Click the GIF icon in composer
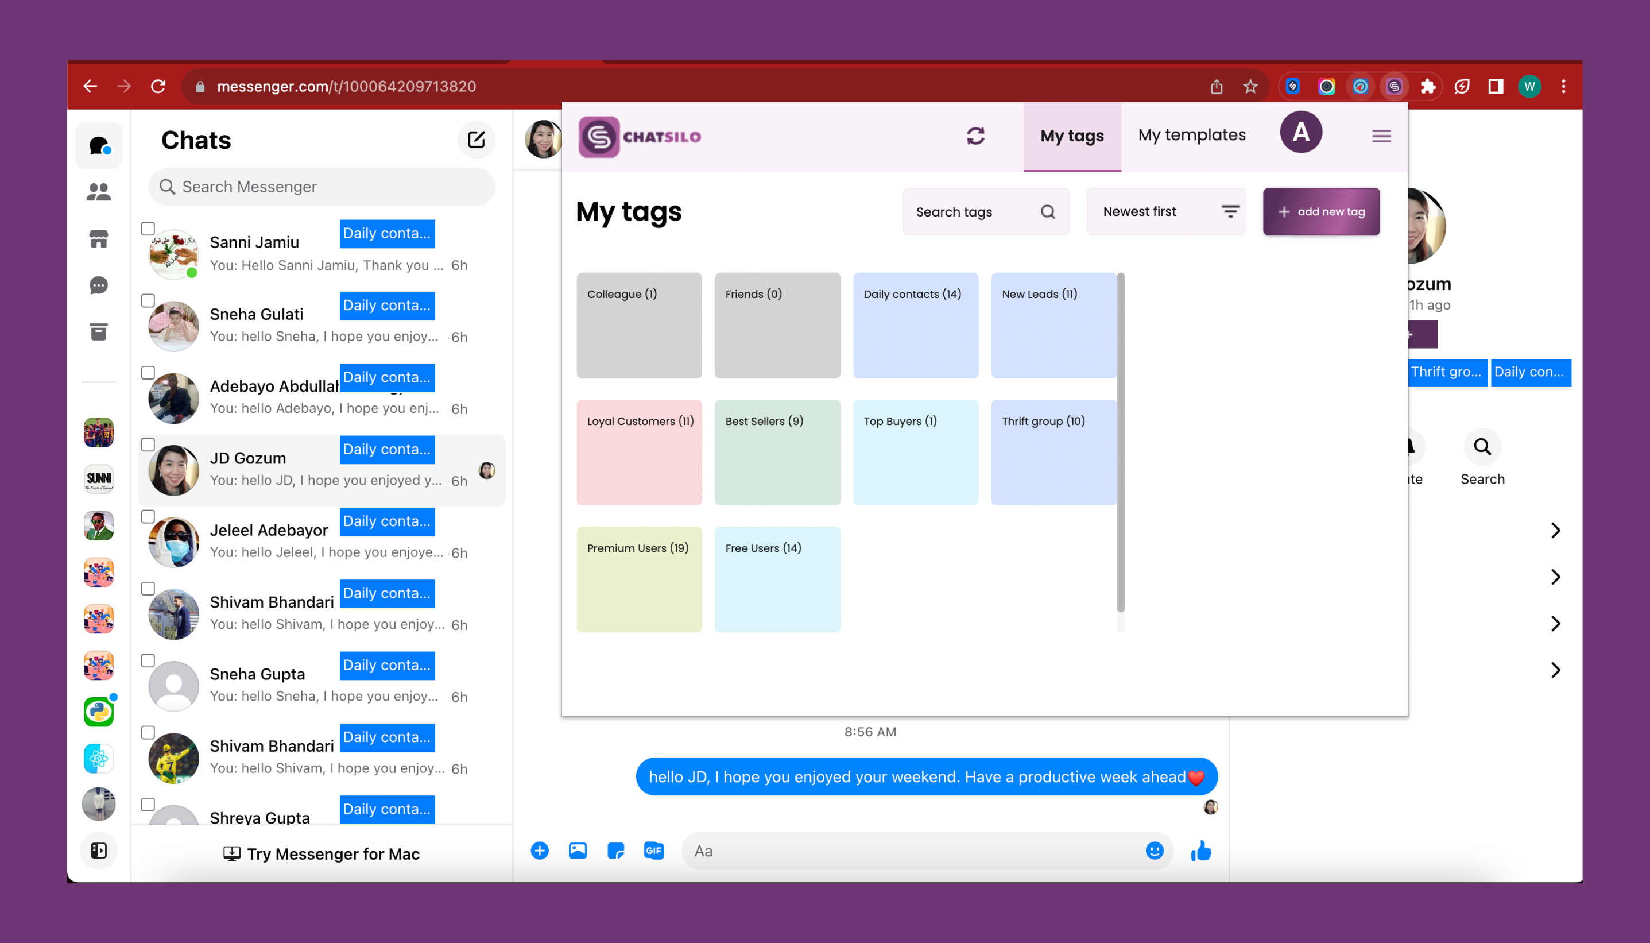The height and width of the screenshot is (943, 1650). 653,851
